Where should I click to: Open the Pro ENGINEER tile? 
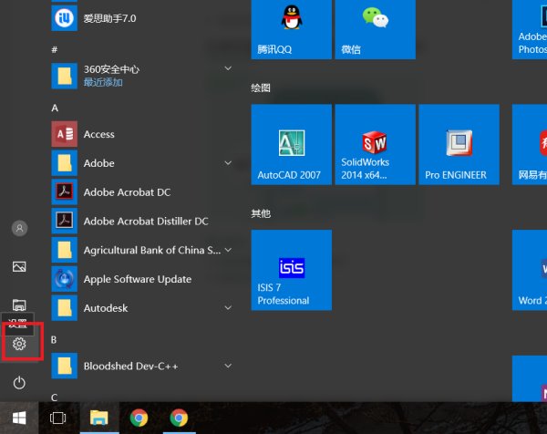click(x=459, y=145)
